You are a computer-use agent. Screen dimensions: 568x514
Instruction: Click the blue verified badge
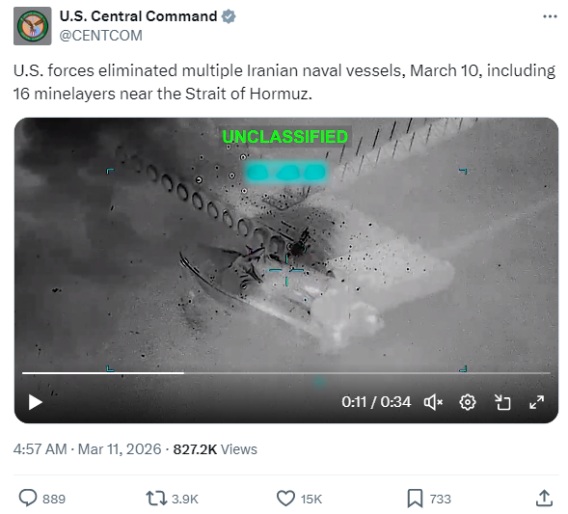229,16
